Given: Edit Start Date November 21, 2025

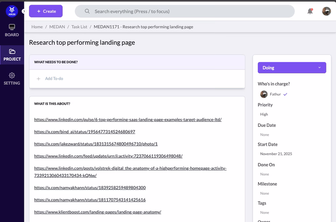Looking at the screenshot, I should point(276,154).
